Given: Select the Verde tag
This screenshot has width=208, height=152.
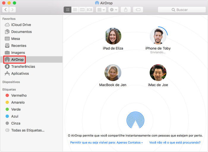Looking at the screenshot, I should click(x=31, y=109).
